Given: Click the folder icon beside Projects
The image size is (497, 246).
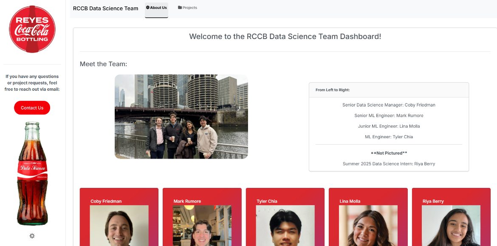Looking at the screenshot, I should point(180,8).
